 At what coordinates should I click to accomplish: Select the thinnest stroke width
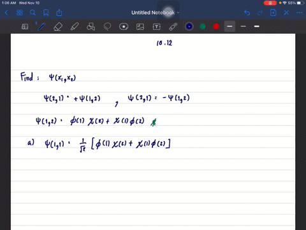click(229, 26)
